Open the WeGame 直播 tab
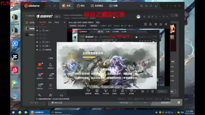The width and height of the screenshot is (205, 115). click(114, 6)
